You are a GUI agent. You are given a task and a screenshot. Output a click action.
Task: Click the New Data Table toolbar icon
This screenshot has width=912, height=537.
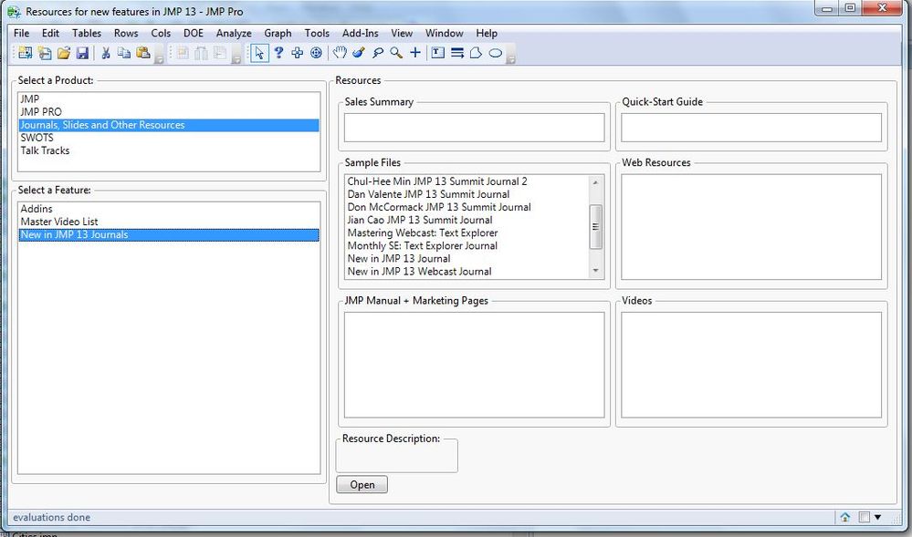(25, 53)
